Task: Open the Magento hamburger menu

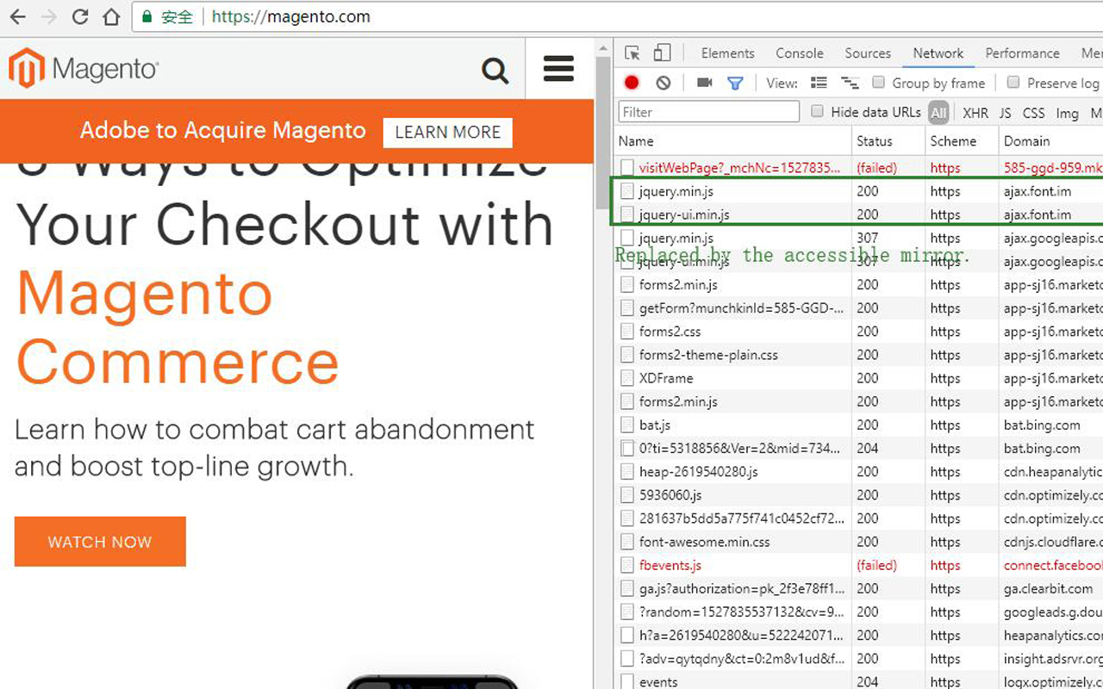Action: pos(558,69)
